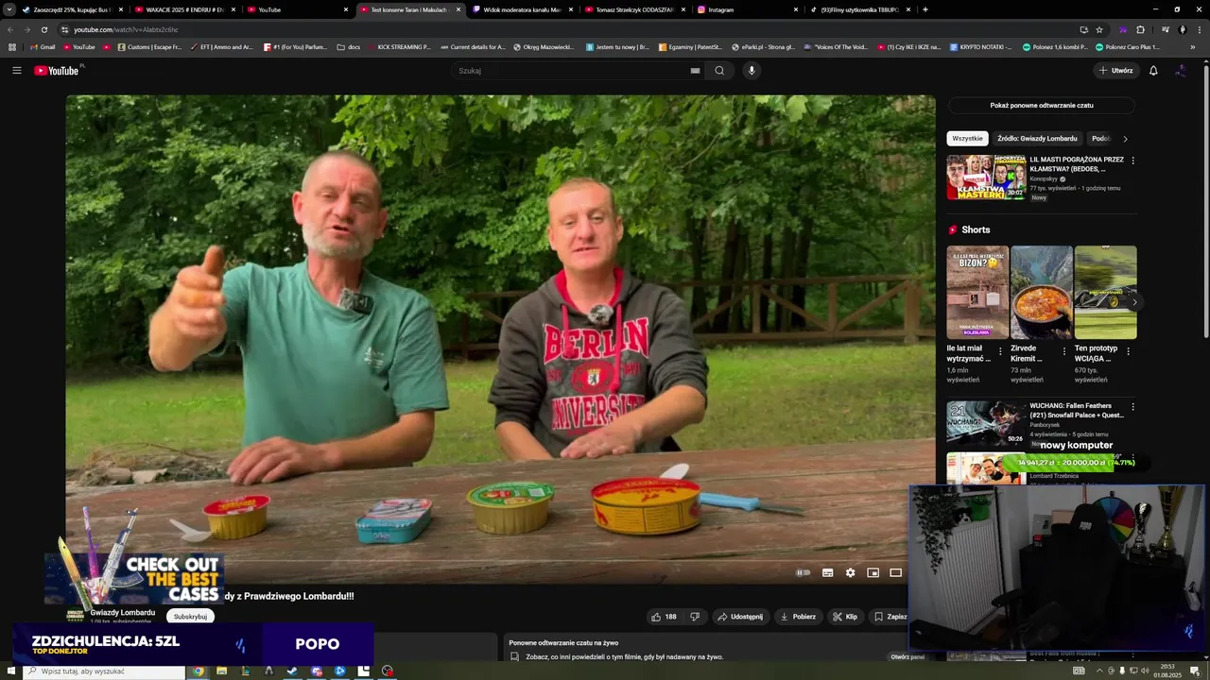The image size is (1210, 680).
Task: Open the notifications bell
Action: (x=1153, y=70)
